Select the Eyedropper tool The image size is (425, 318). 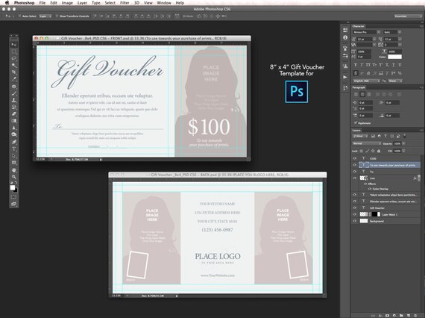click(14, 79)
